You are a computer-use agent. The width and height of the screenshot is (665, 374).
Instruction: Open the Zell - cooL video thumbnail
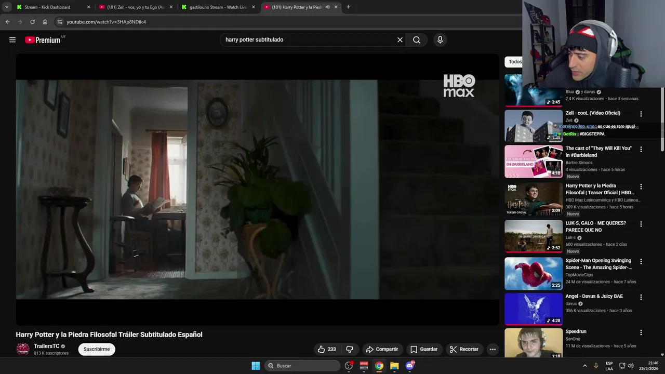coord(534,126)
